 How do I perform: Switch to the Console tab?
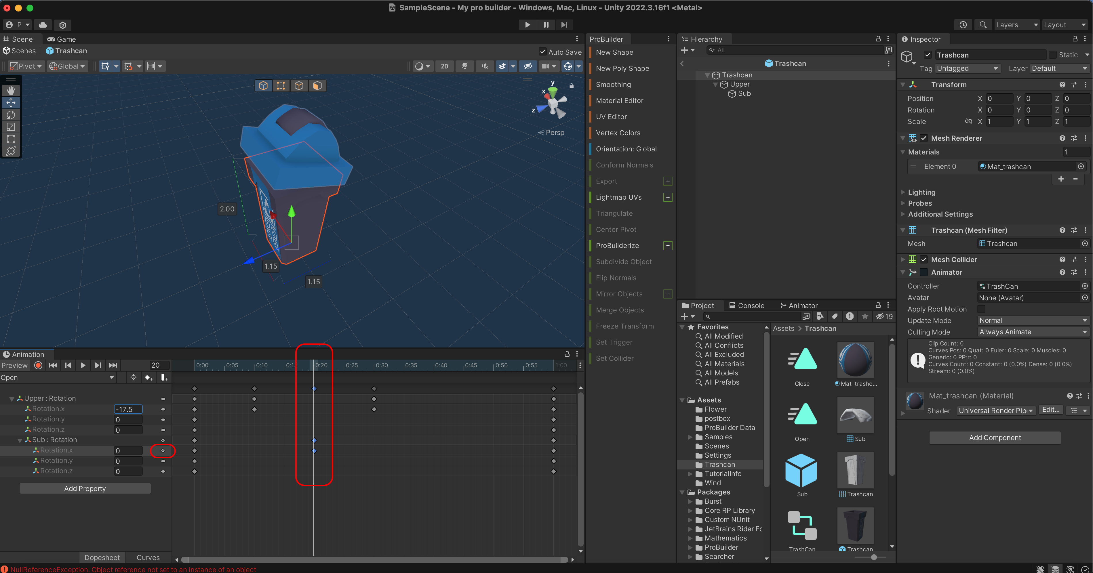746,305
